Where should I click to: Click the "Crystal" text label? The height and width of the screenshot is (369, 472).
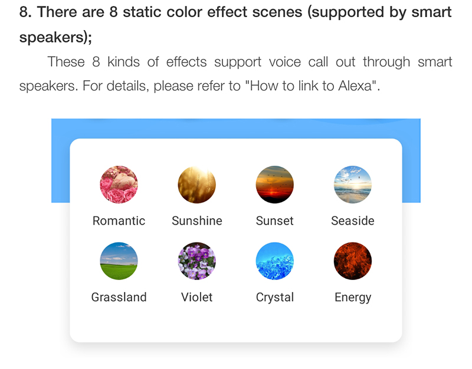(x=275, y=298)
